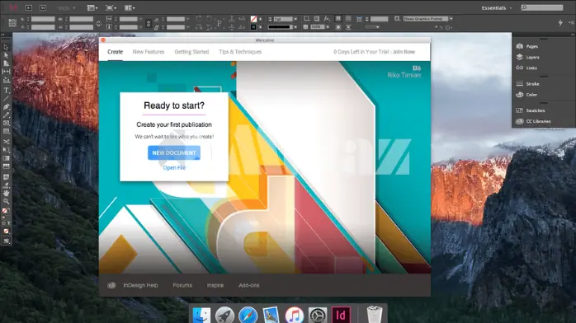Click the NEW DOCUMENT button
Image resolution: width=576 pixels, height=323 pixels.
(x=174, y=153)
